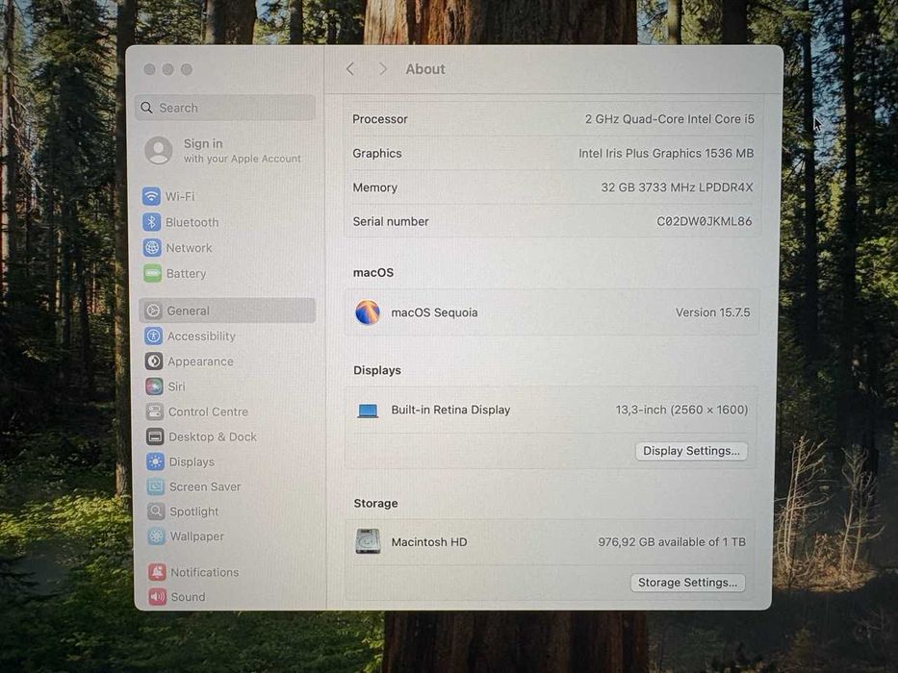This screenshot has height=673, width=898.
Task: Click "2 GHz Quad-Core Intel Core i5" value
Action: click(670, 119)
